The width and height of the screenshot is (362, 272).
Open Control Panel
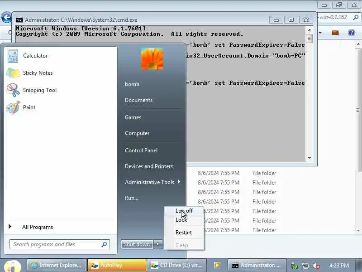click(141, 151)
